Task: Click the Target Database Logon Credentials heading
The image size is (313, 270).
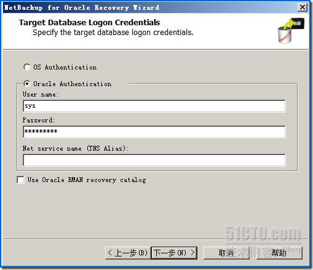Action: click(x=89, y=23)
